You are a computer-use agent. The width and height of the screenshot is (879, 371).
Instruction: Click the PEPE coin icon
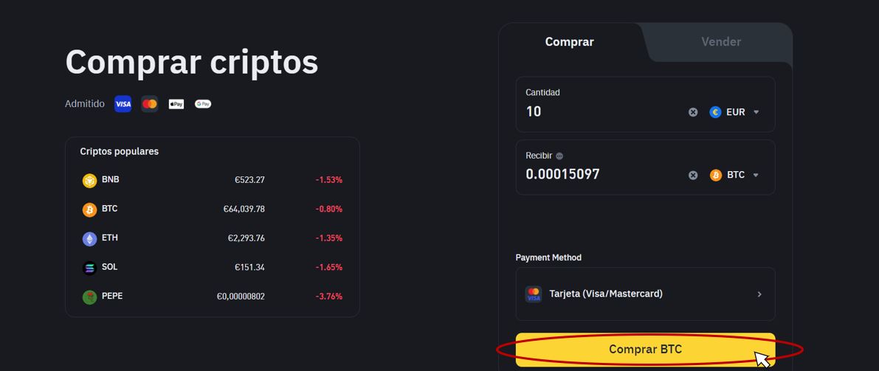click(89, 297)
